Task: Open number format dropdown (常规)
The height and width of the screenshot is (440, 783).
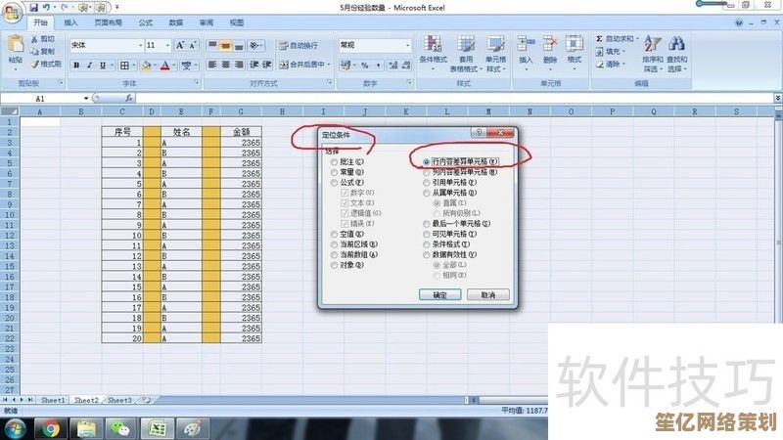Action: pyautogui.click(x=407, y=45)
